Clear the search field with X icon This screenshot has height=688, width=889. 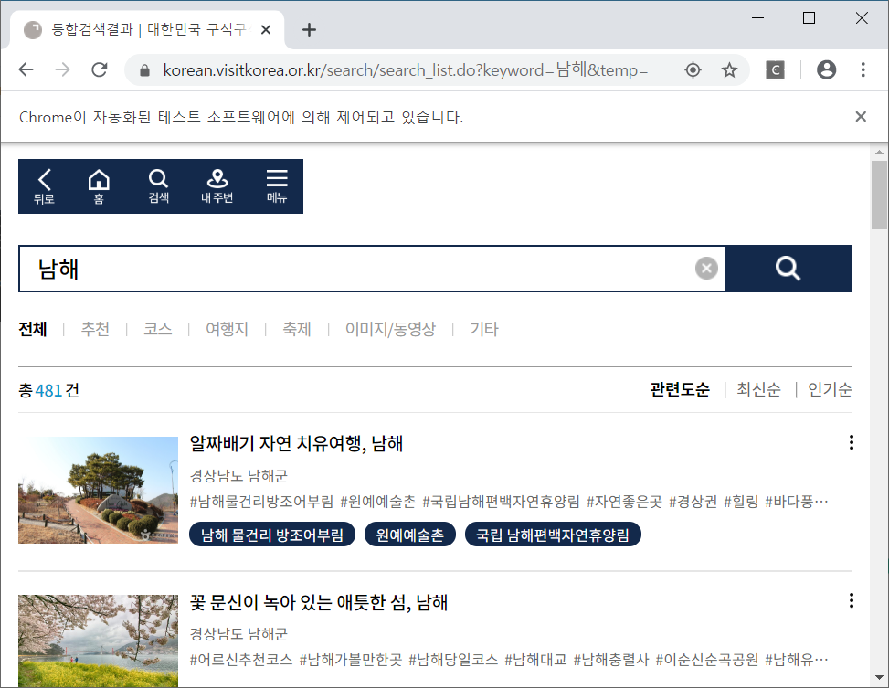[706, 269]
